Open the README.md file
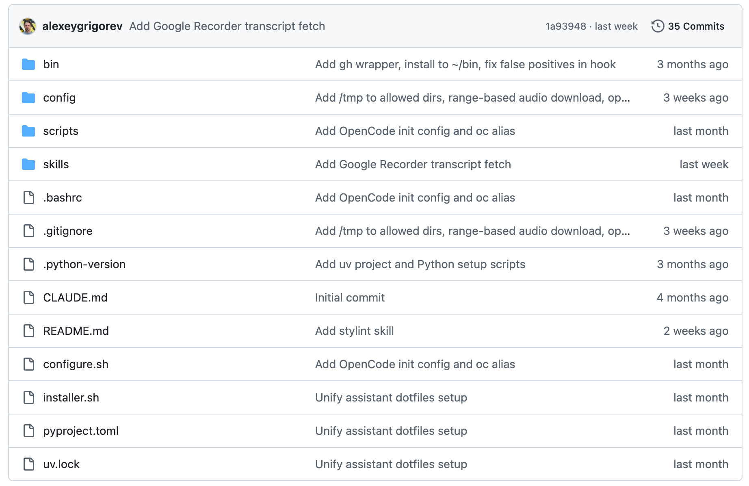The height and width of the screenshot is (486, 749). click(x=76, y=331)
